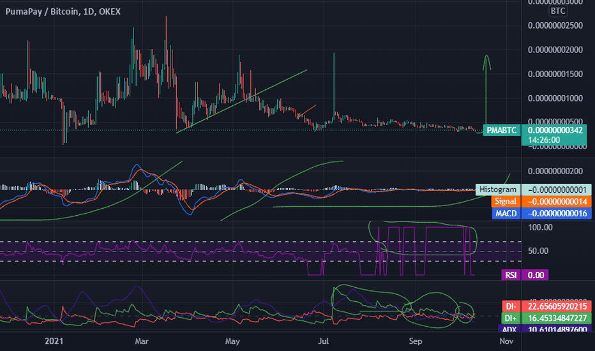Viewport: 595px width, 351px height.
Task: Click the Nov label on time axis
Action: pos(507,341)
